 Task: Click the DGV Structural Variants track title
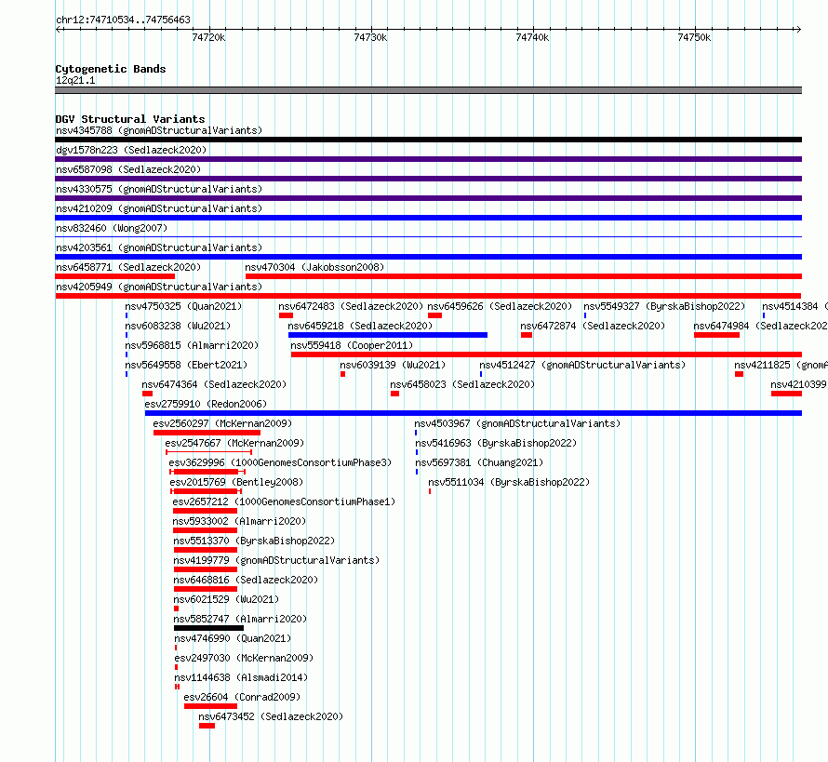click(130, 119)
